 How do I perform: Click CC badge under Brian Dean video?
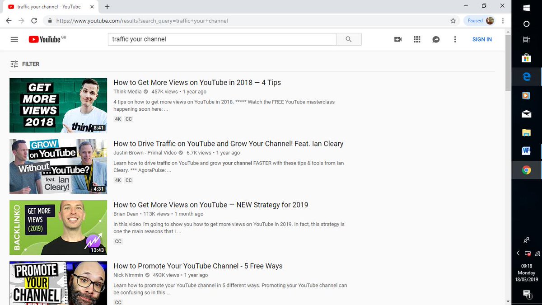click(118, 241)
